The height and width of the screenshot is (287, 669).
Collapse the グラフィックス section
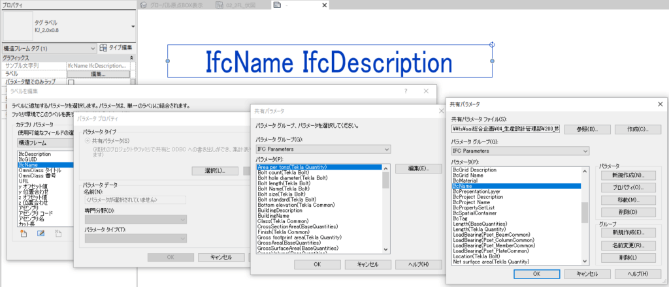[x=132, y=57]
